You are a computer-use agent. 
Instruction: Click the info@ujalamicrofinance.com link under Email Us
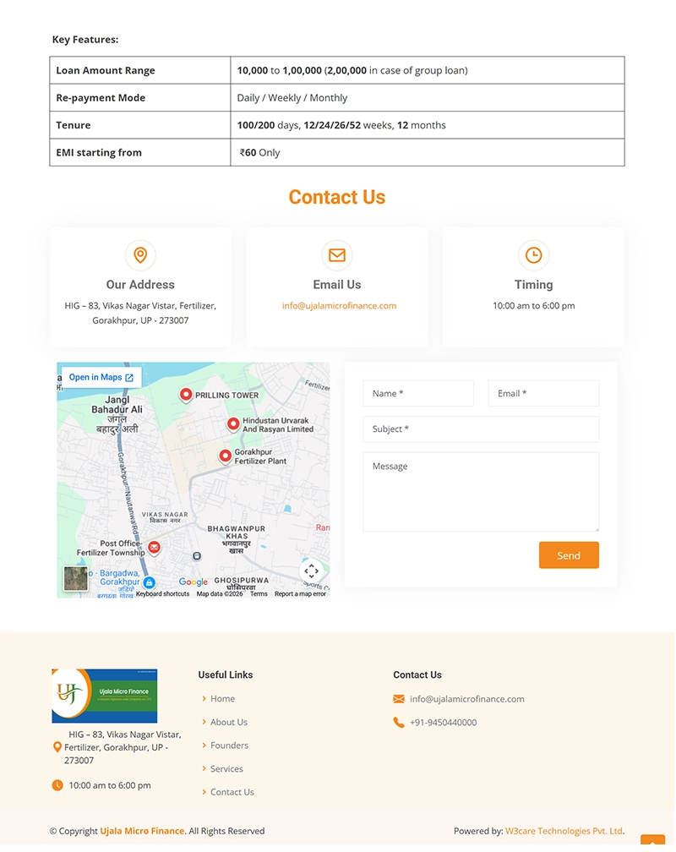[x=339, y=306]
